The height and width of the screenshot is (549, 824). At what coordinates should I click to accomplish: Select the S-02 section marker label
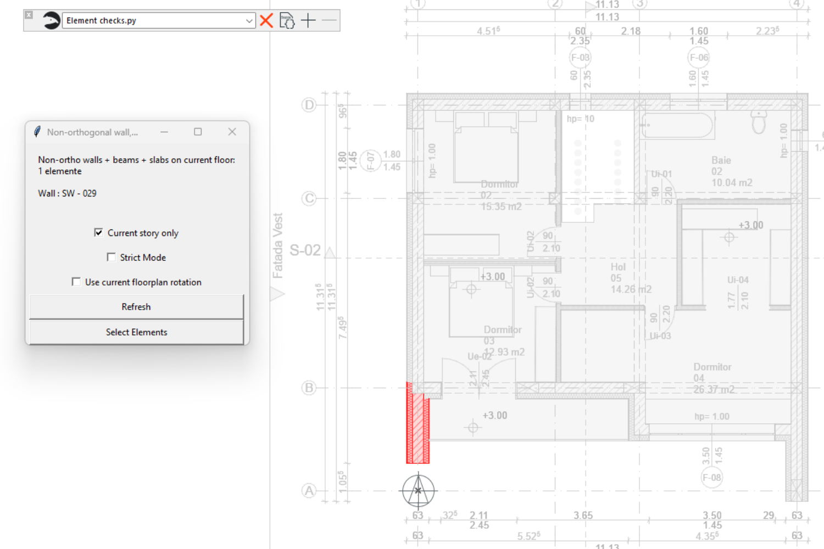coord(305,250)
